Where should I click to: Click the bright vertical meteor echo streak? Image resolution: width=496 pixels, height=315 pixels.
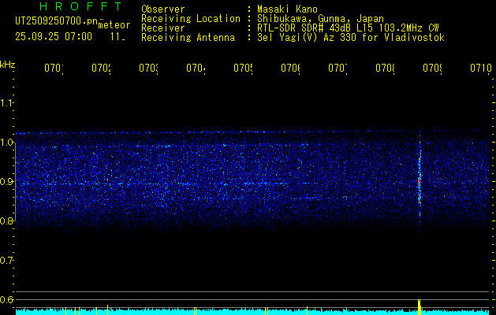coord(420,180)
